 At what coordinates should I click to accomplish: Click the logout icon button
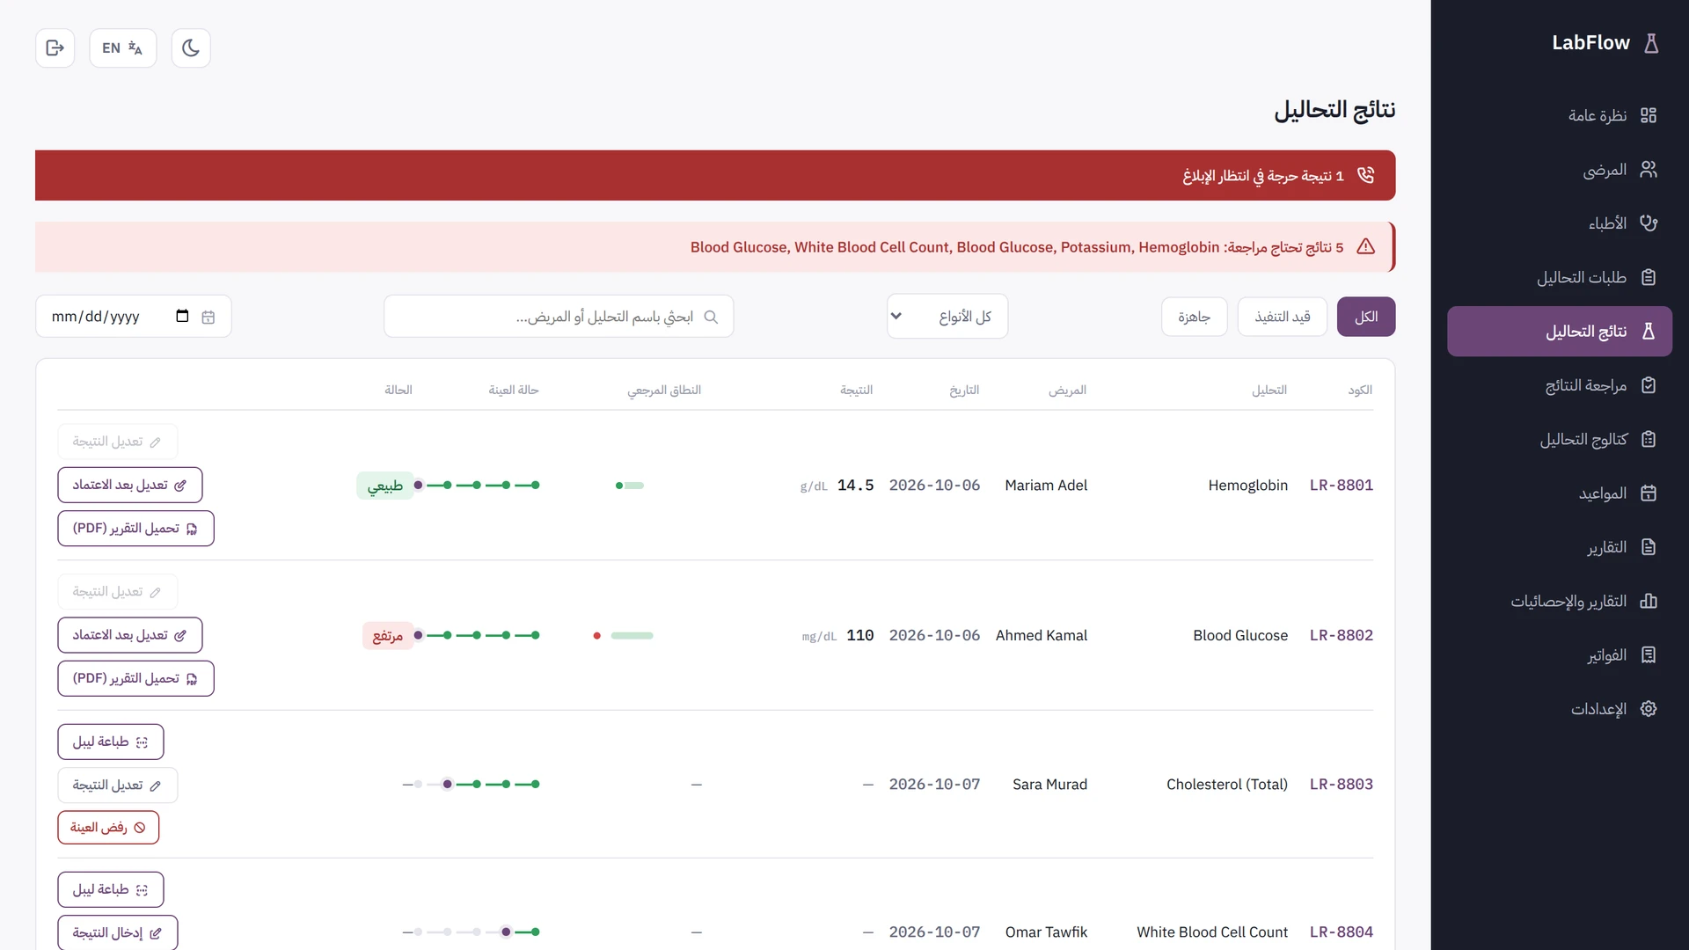[x=55, y=47]
